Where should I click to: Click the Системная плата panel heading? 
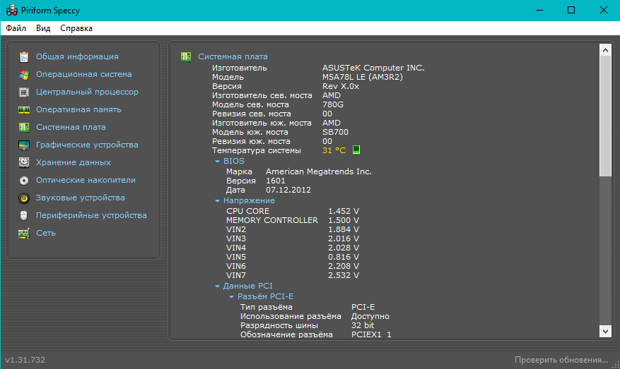click(x=233, y=56)
